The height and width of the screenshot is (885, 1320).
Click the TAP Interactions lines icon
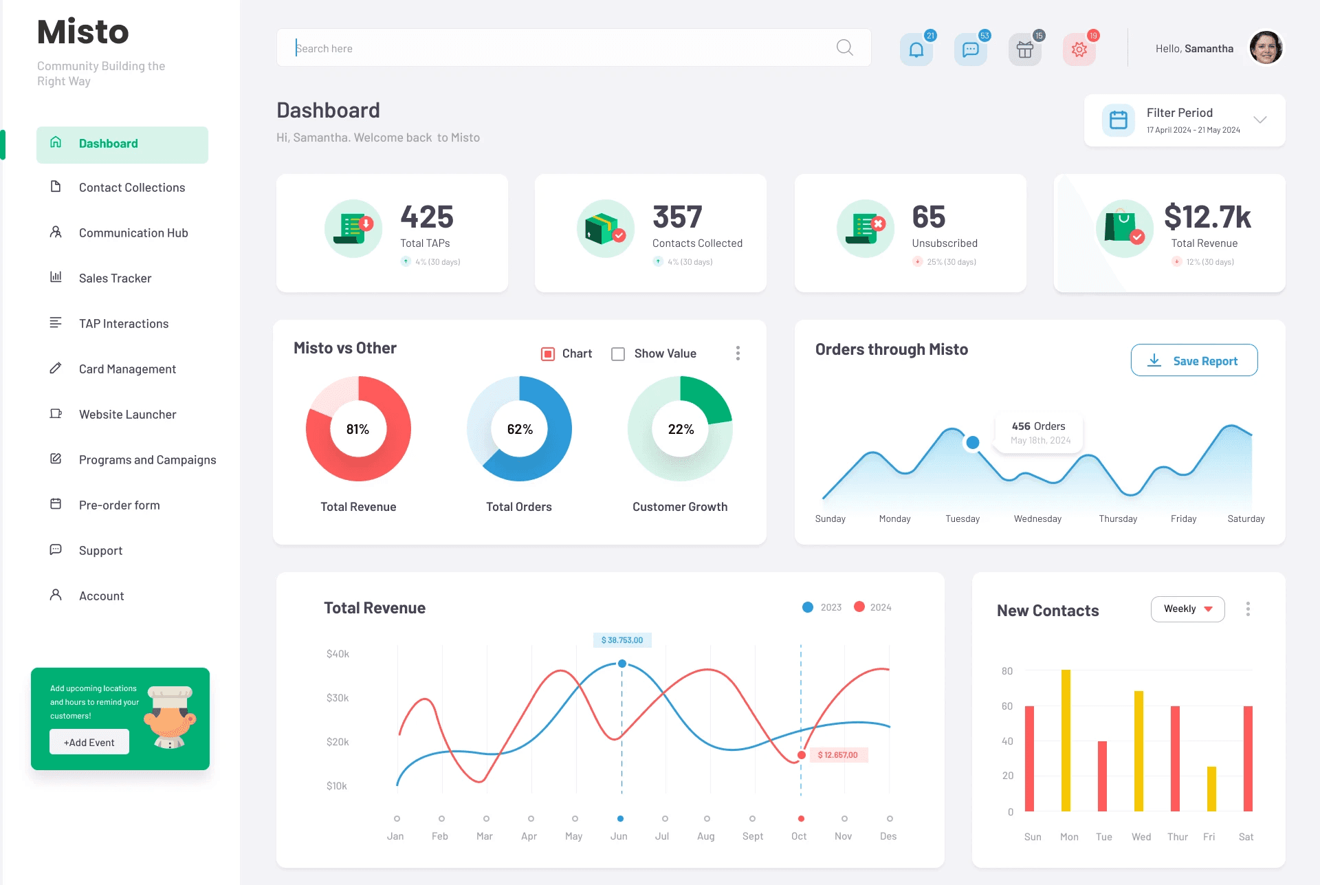[x=56, y=323]
